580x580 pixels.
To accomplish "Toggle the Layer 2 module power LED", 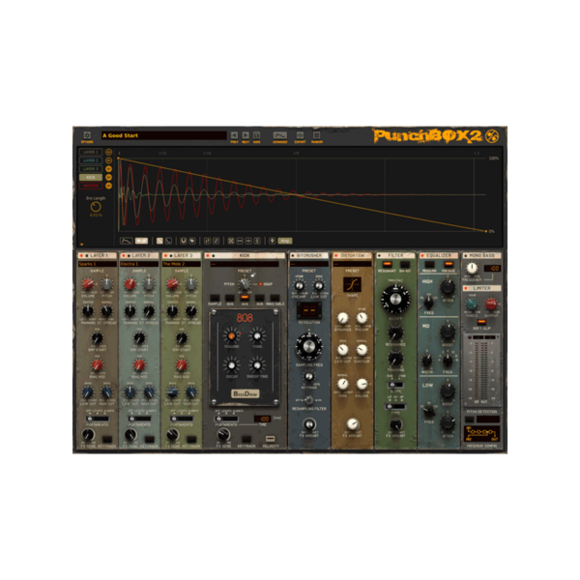I will tap(124, 255).
